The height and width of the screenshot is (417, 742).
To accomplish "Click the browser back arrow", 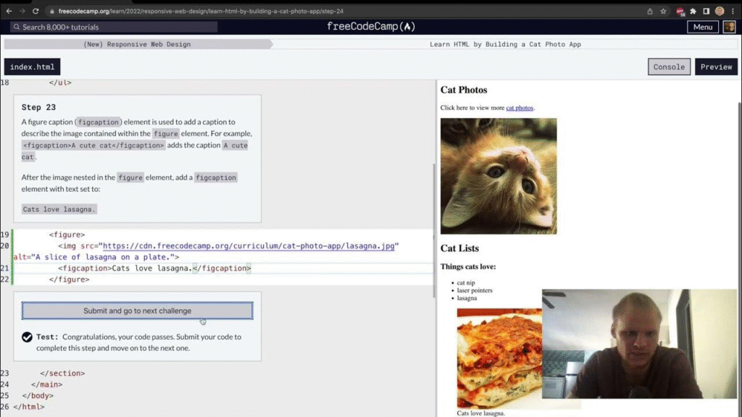I will coord(9,12).
